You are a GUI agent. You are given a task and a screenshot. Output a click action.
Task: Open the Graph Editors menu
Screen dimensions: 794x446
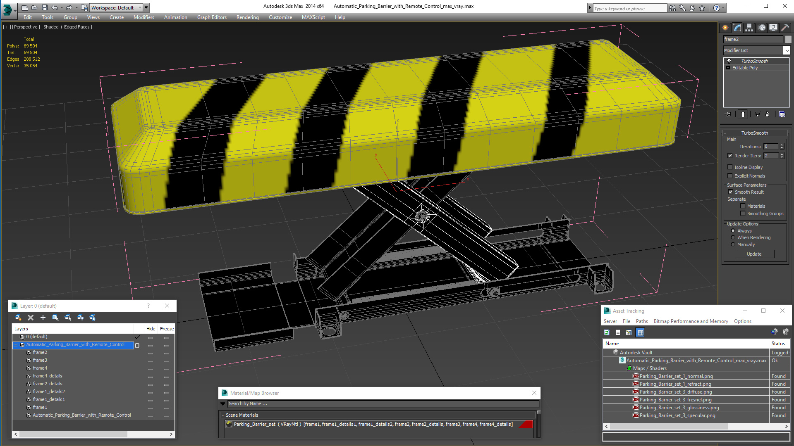[212, 17]
